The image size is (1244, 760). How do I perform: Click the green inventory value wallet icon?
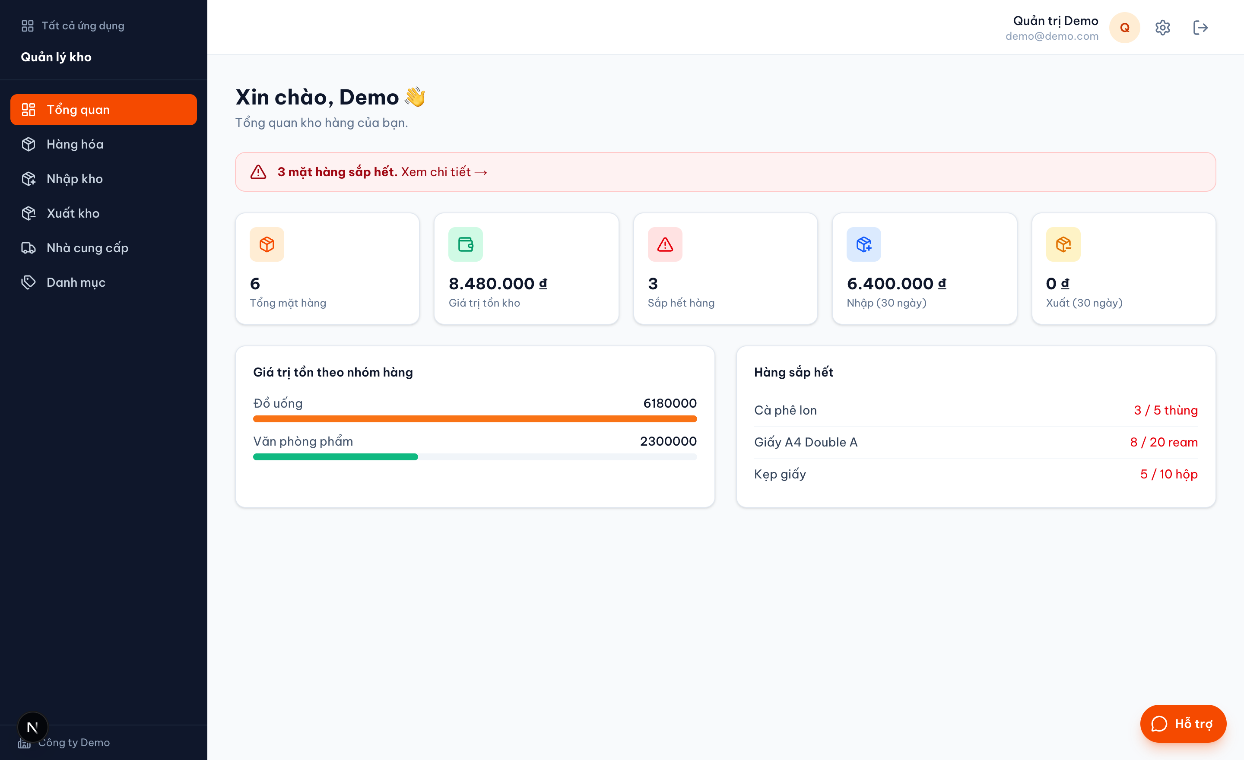(x=466, y=245)
